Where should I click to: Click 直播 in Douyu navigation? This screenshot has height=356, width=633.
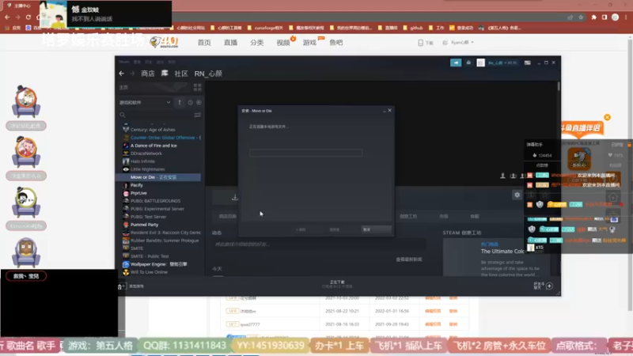point(230,43)
